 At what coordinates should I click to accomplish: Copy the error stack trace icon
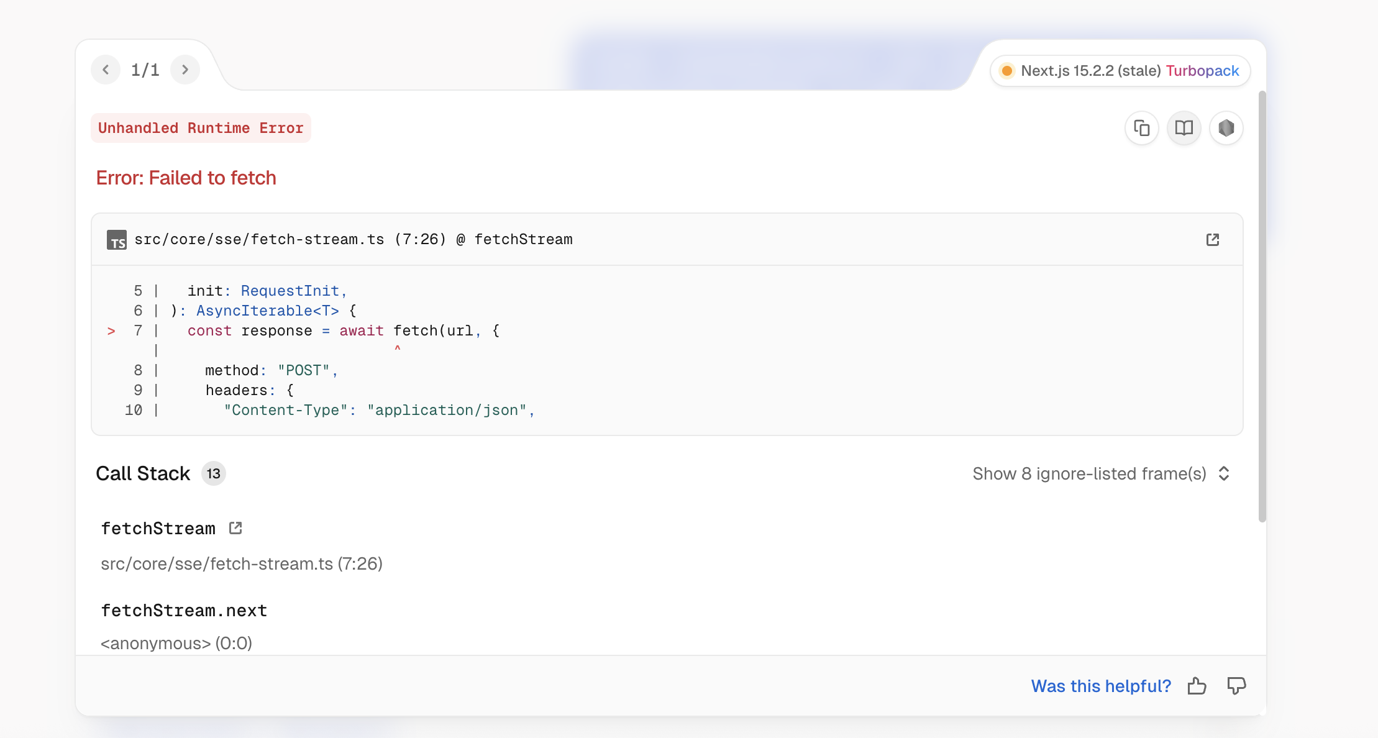pyautogui.click(x=1141, y=128)
